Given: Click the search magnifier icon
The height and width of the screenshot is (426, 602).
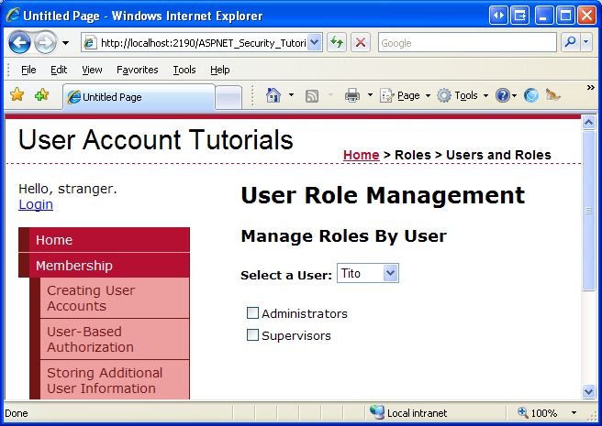Looking at the screenshot, I should [570, 43].
